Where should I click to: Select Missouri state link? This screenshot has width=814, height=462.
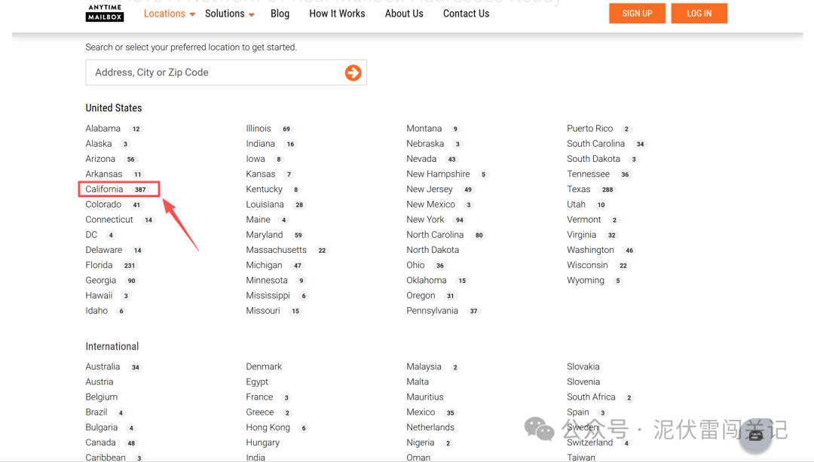click(x=263, y=311)
